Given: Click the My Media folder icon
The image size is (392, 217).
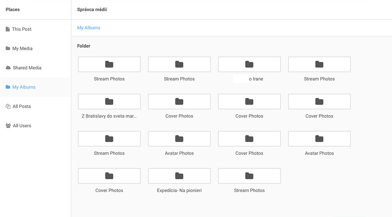Looking at the screenshot, I should point(8,48).
